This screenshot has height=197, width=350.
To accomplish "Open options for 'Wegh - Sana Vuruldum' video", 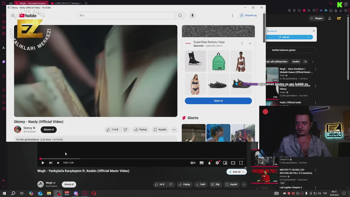I will coord(315,69).
